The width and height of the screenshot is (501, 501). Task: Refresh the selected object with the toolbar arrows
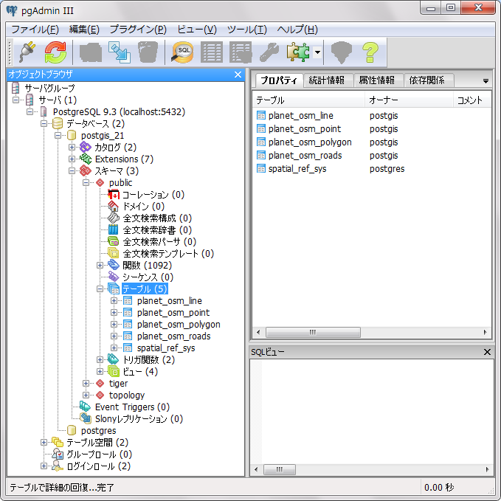pos(55,52)
